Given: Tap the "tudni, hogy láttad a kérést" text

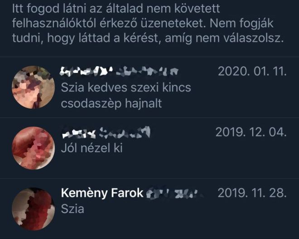Looking at the screenshot, I should tap(85, 38).
